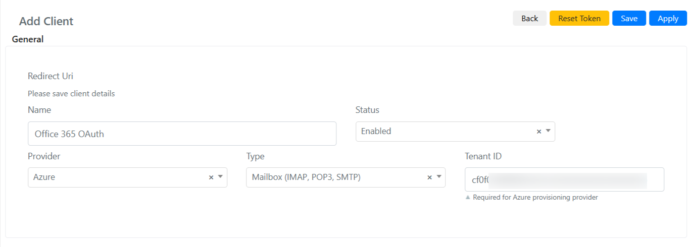Clear the Provider Azure selection x icon

pos(211,177)
